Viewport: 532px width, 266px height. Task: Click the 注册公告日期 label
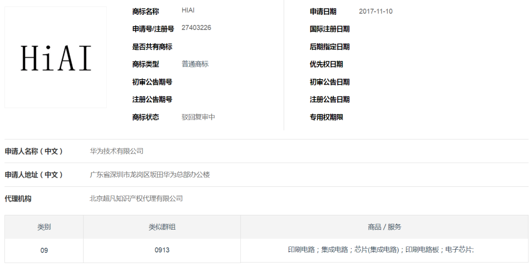(330, 99)
